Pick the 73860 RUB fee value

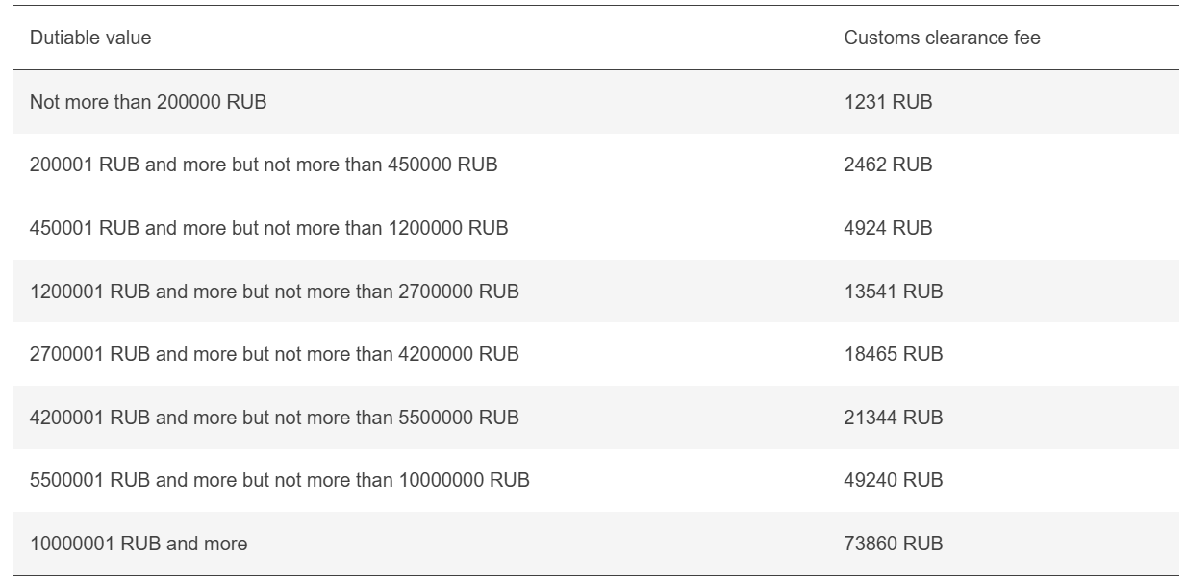tap(894, 544)
